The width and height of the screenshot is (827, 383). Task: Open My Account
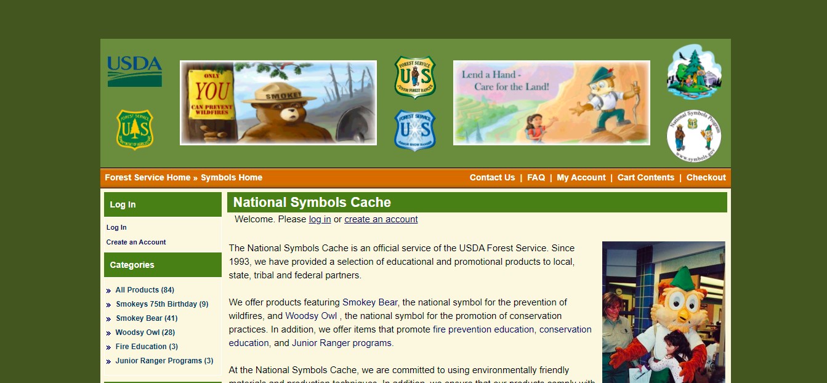[x=581, y=177]
